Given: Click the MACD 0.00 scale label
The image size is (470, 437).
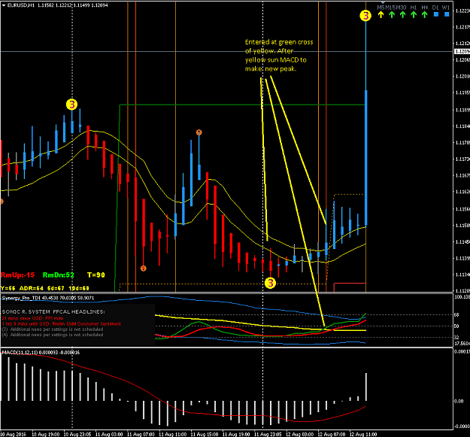Looking at the screenshot, I should [x=459, y=401].
